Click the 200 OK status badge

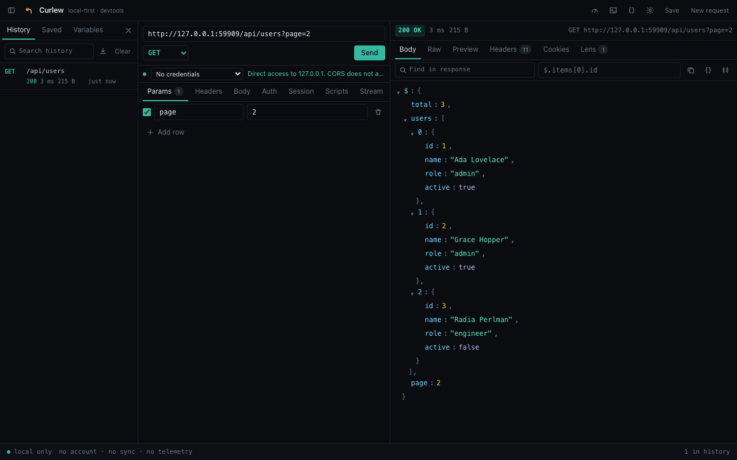[410, 30]
